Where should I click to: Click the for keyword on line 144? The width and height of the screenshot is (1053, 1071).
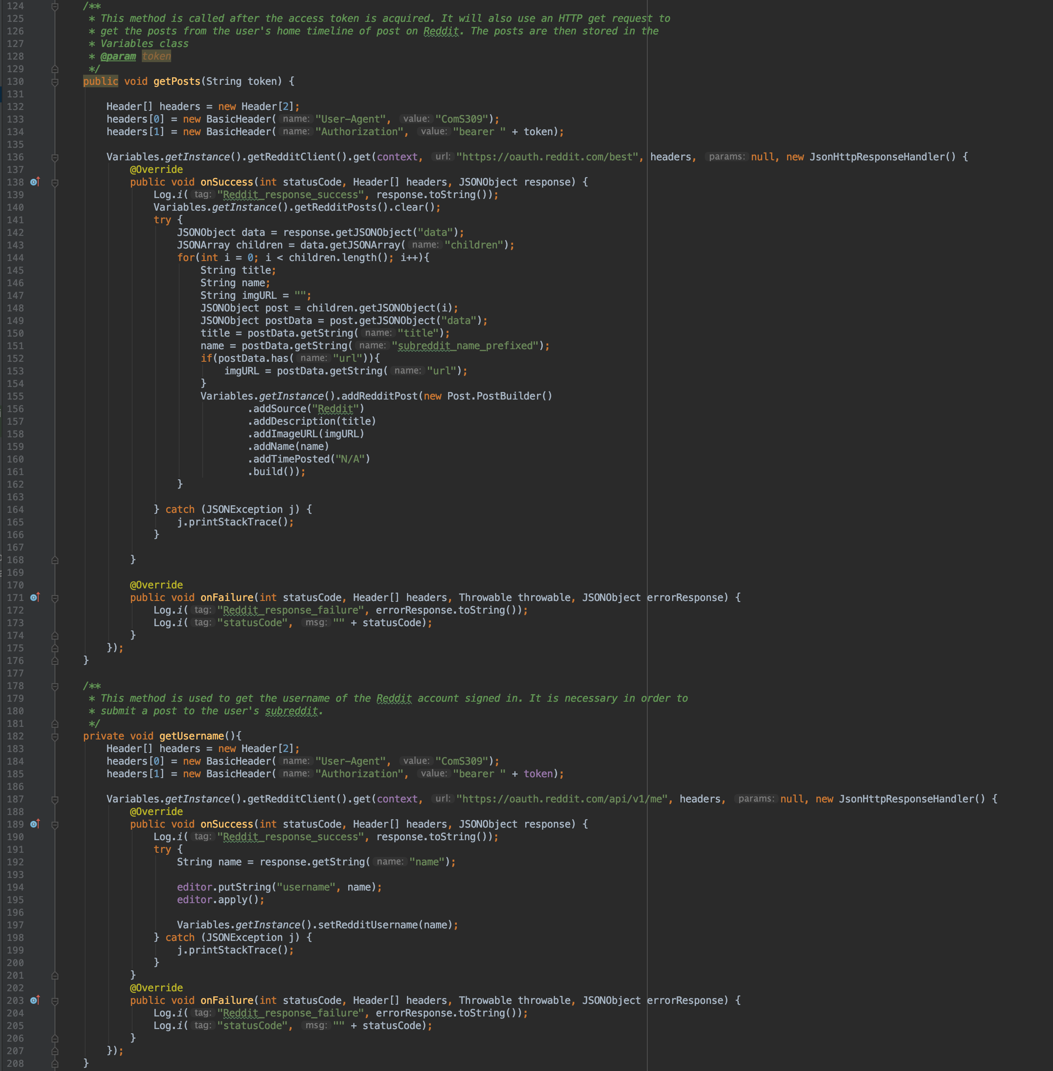(x=186, y=257)
